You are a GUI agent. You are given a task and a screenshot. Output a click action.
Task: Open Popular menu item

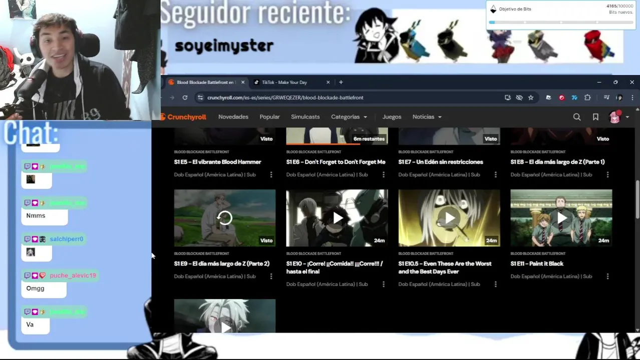269,117
